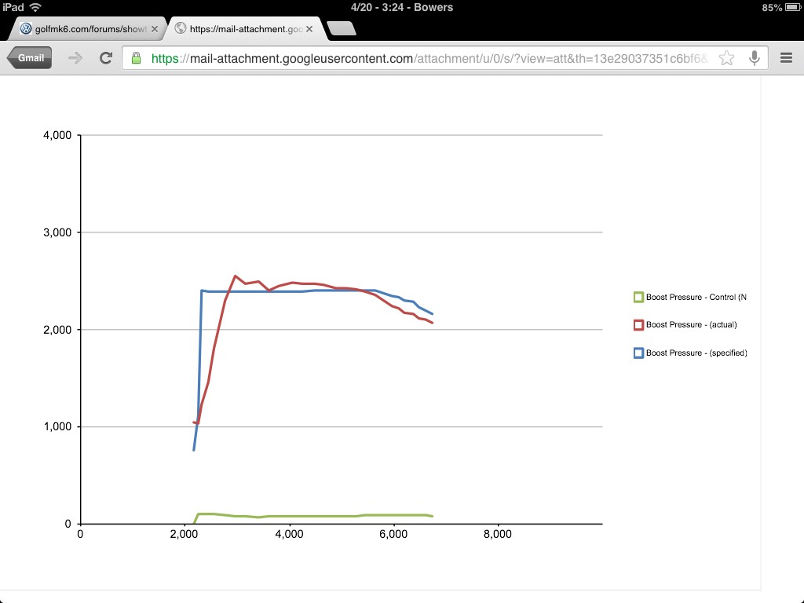Screen dimensions: 804x603
Task: Focus the address bar URL field
Action: click(x=424, y=58)
